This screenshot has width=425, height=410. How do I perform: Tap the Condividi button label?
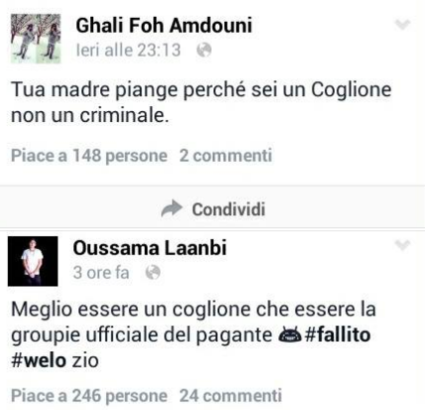[228, 209]
